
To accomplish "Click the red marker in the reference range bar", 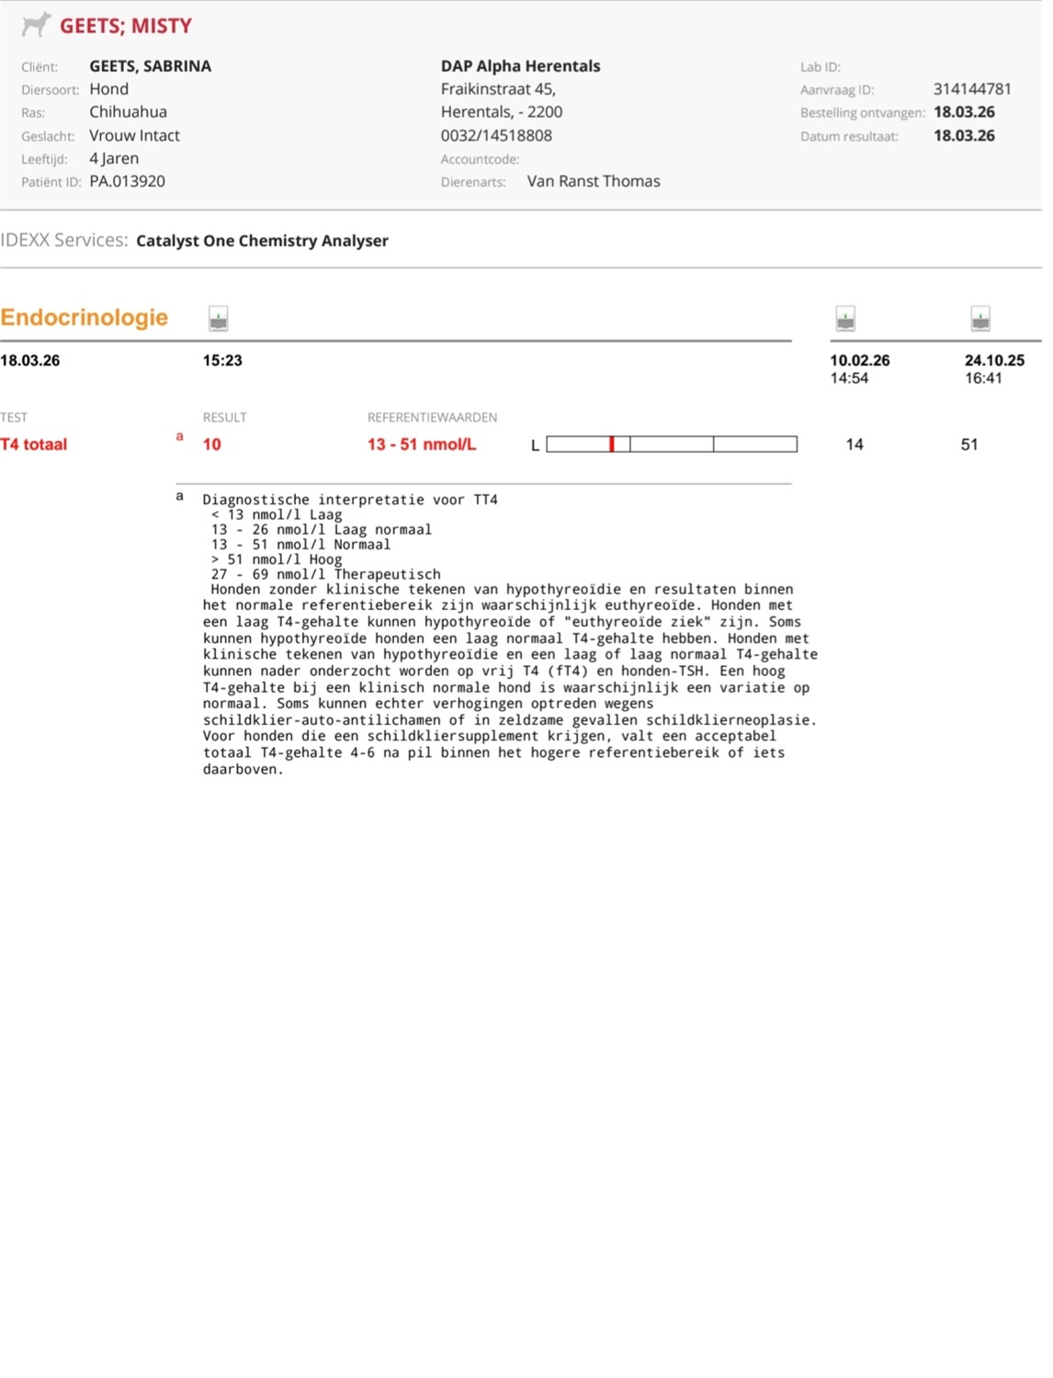I will pyautogui.click(x=611, y=445).
